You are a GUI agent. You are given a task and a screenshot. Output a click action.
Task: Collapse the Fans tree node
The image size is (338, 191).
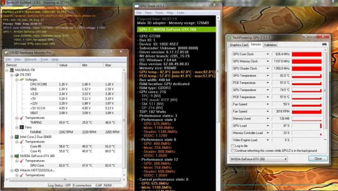17,128
